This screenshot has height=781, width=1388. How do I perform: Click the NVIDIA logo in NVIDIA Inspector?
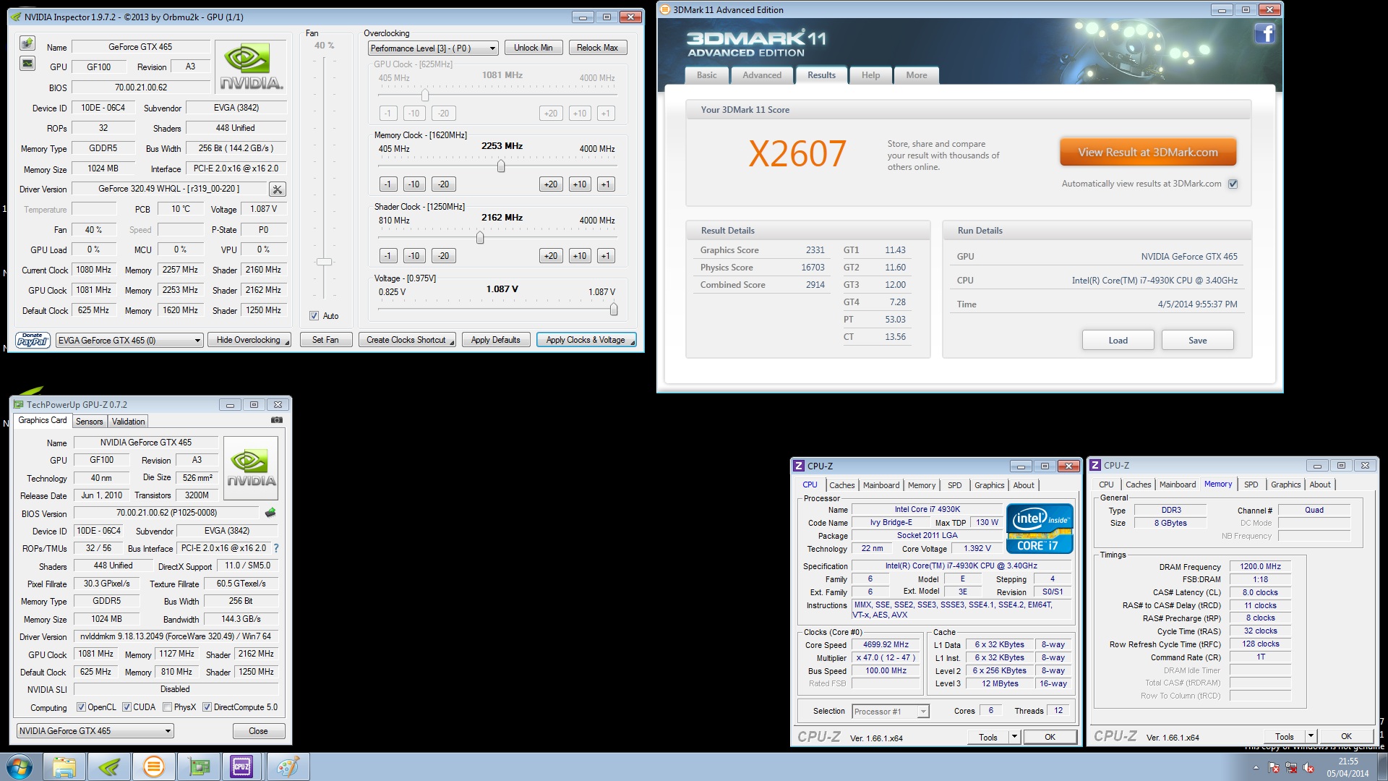point(251,67)
